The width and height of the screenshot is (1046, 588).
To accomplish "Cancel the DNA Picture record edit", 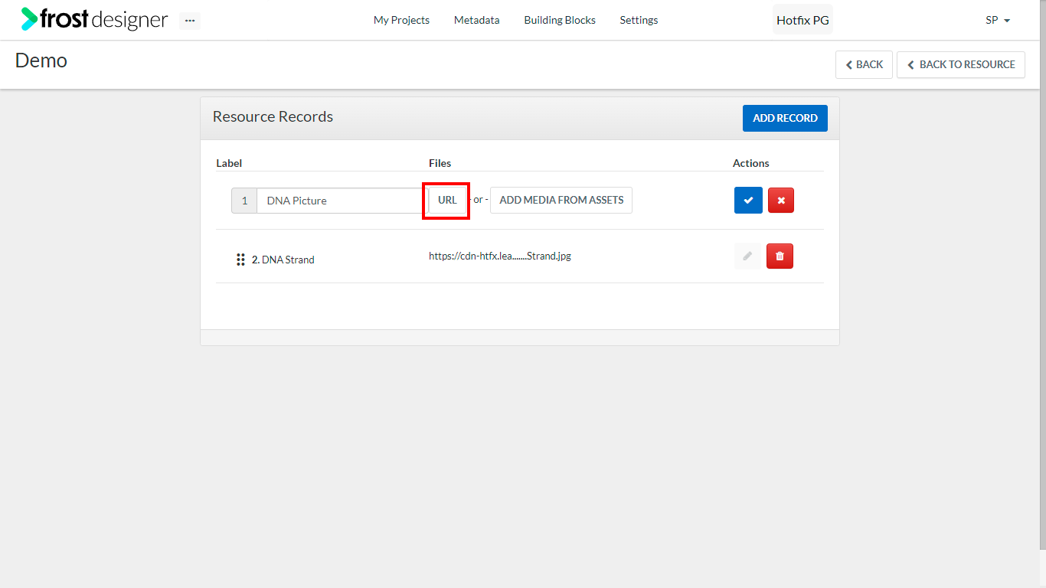I will click(x=781, y=200).
